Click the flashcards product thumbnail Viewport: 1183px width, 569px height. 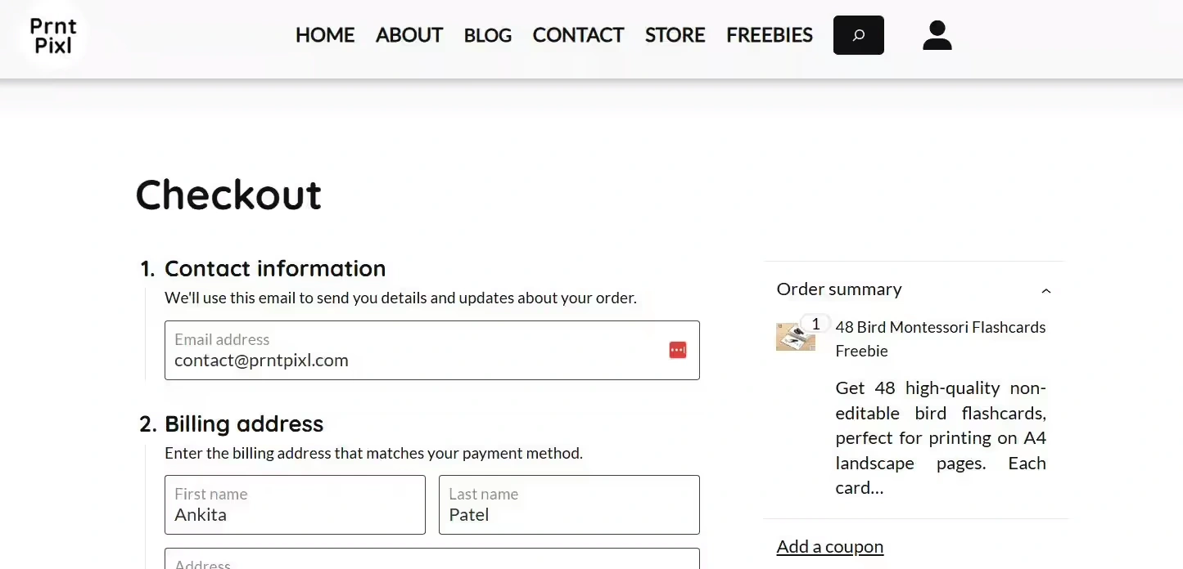[x=795, y=336]
